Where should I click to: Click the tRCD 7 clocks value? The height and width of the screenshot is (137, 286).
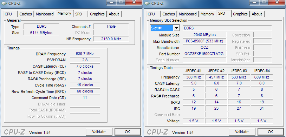[x=85, y=73]
